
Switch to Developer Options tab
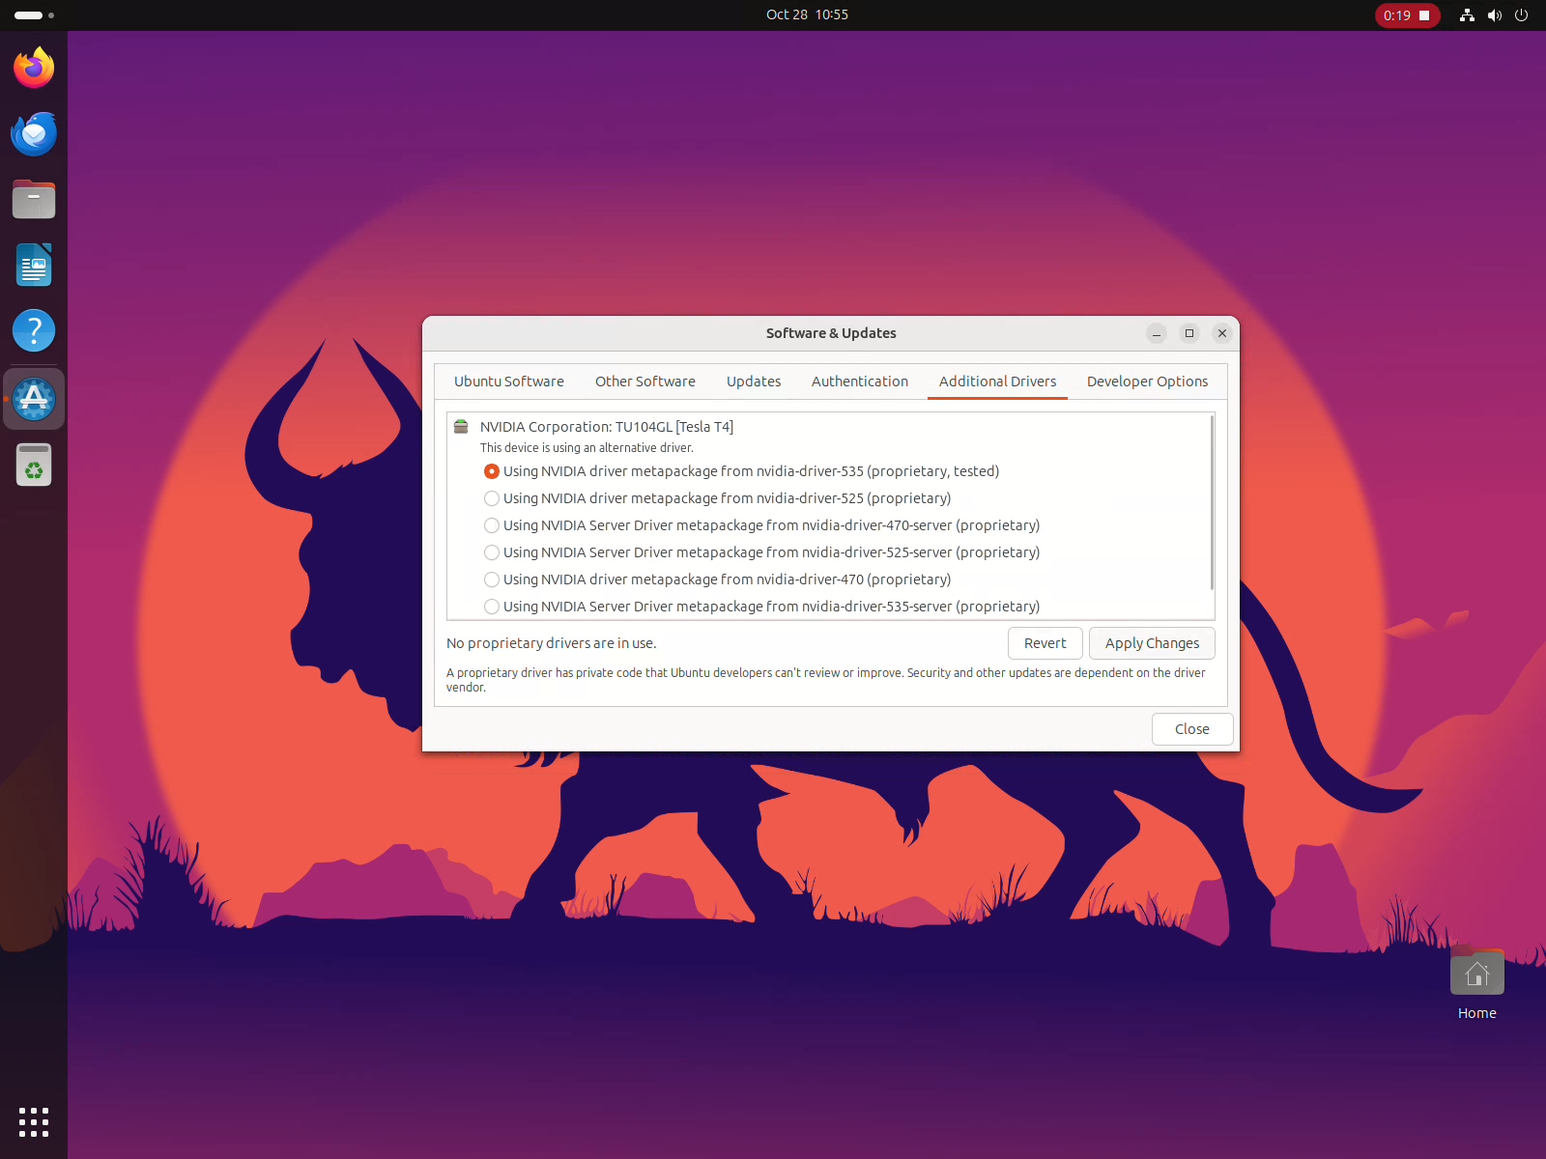click(x=1147, y=382)
